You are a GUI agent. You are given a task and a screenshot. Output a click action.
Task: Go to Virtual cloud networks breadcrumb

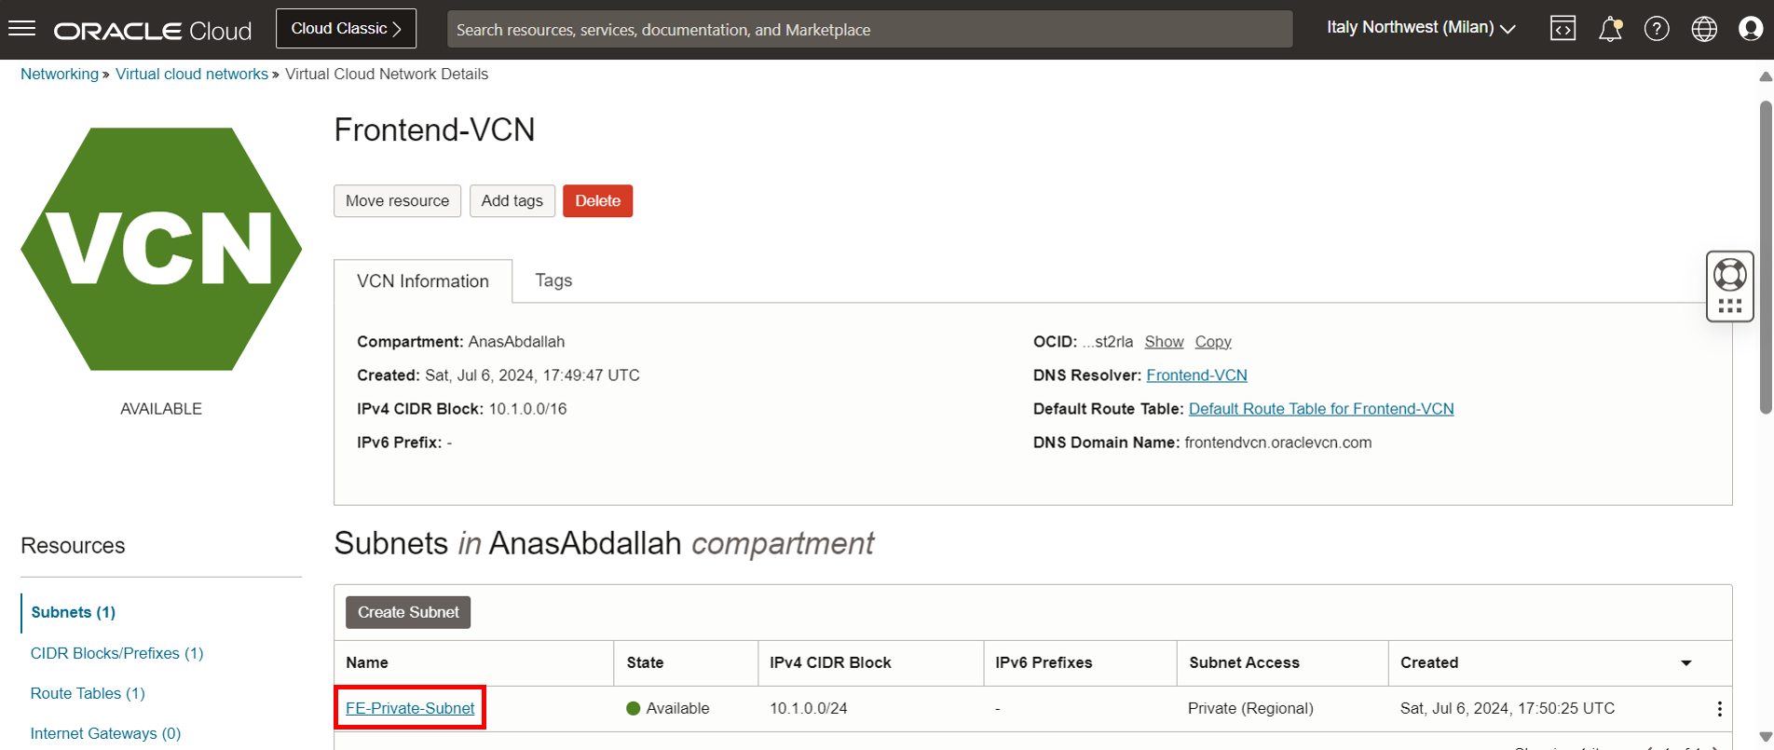(192, 75)
